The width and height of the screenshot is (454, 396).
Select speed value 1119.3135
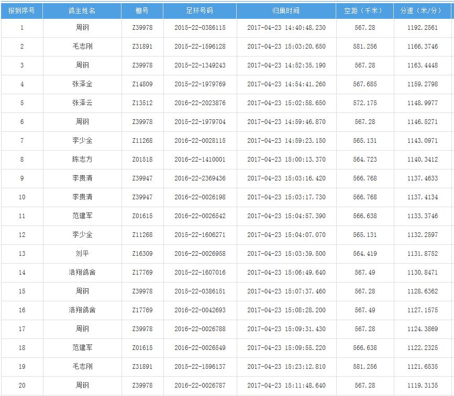click(x=422, y=386)
